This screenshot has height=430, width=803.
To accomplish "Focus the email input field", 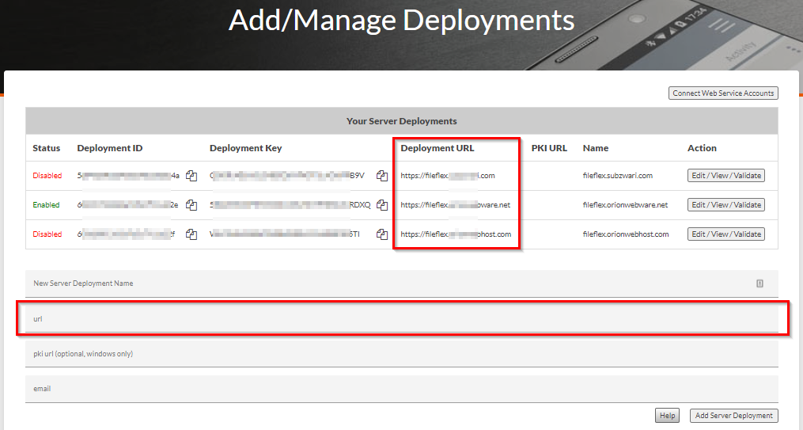I will (x=402, y=389).
